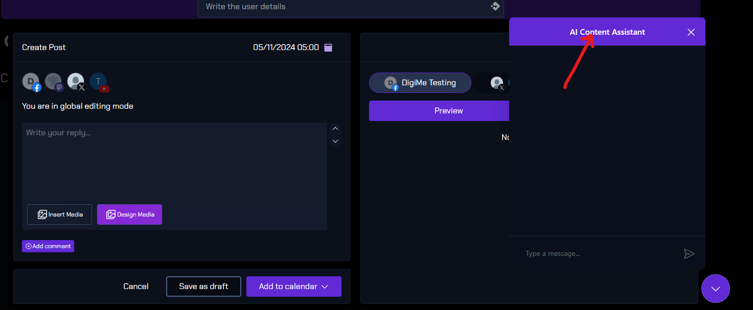Click the send arrow in AI assistant chat
The width and height of the screenshot is (753, 310).
(x=689, y=254)
